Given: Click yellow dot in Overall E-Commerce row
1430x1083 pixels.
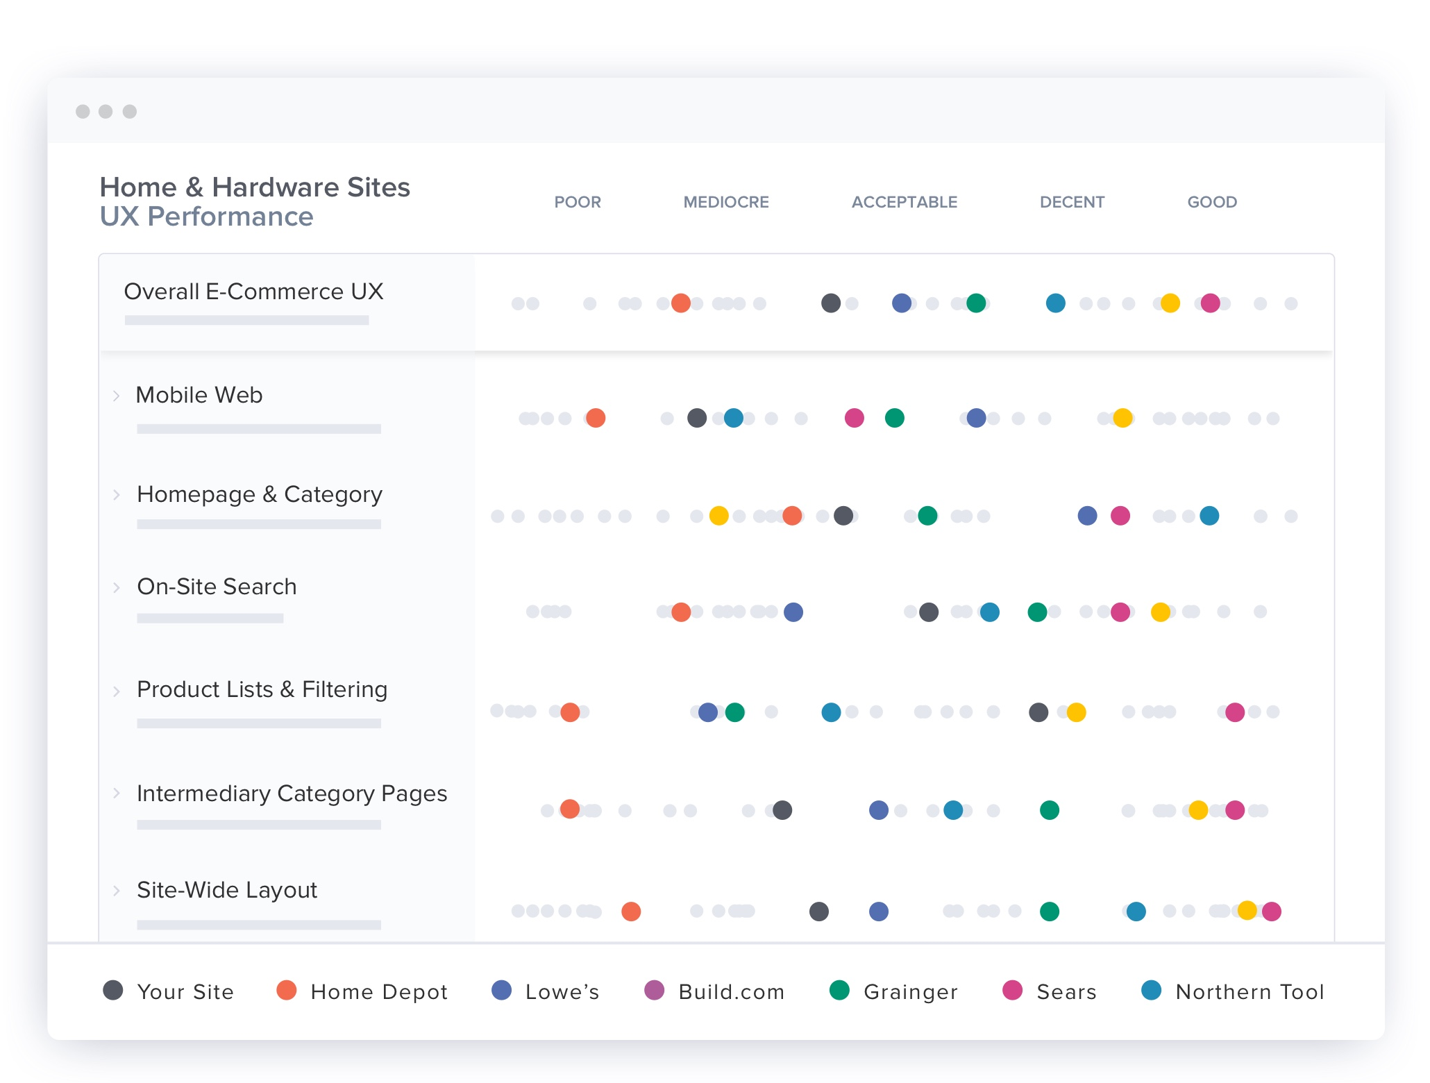Looking at the screenshot, I should point(1170,303).
